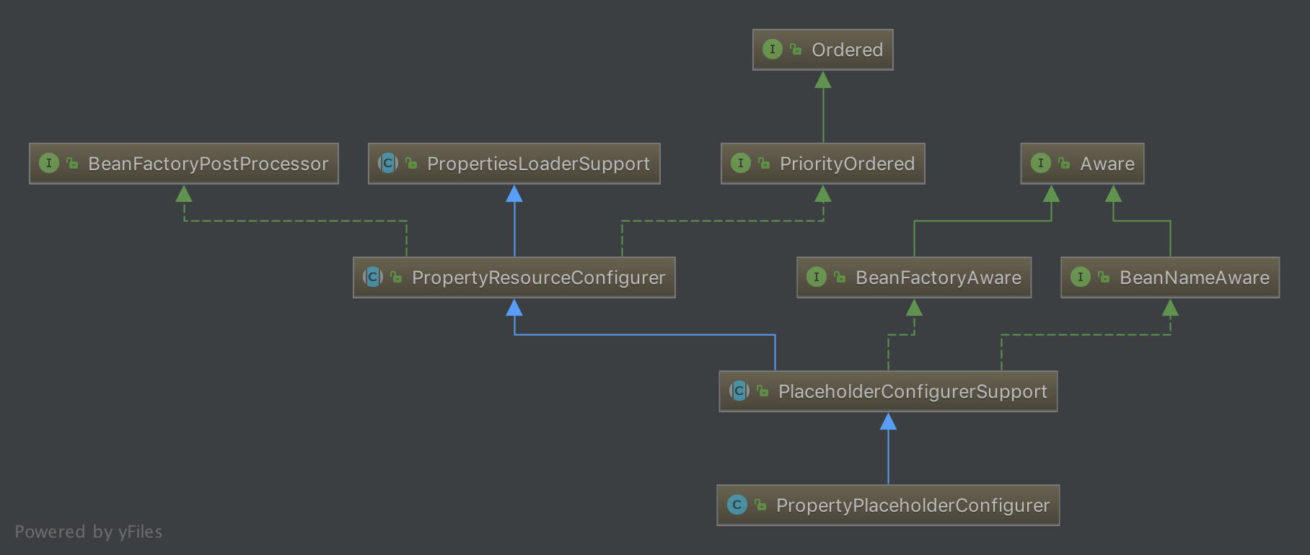Click the Powered by yFiles text
This screenshot has width=1310, height=555.
pyautogui.click(x=89, y=532)
